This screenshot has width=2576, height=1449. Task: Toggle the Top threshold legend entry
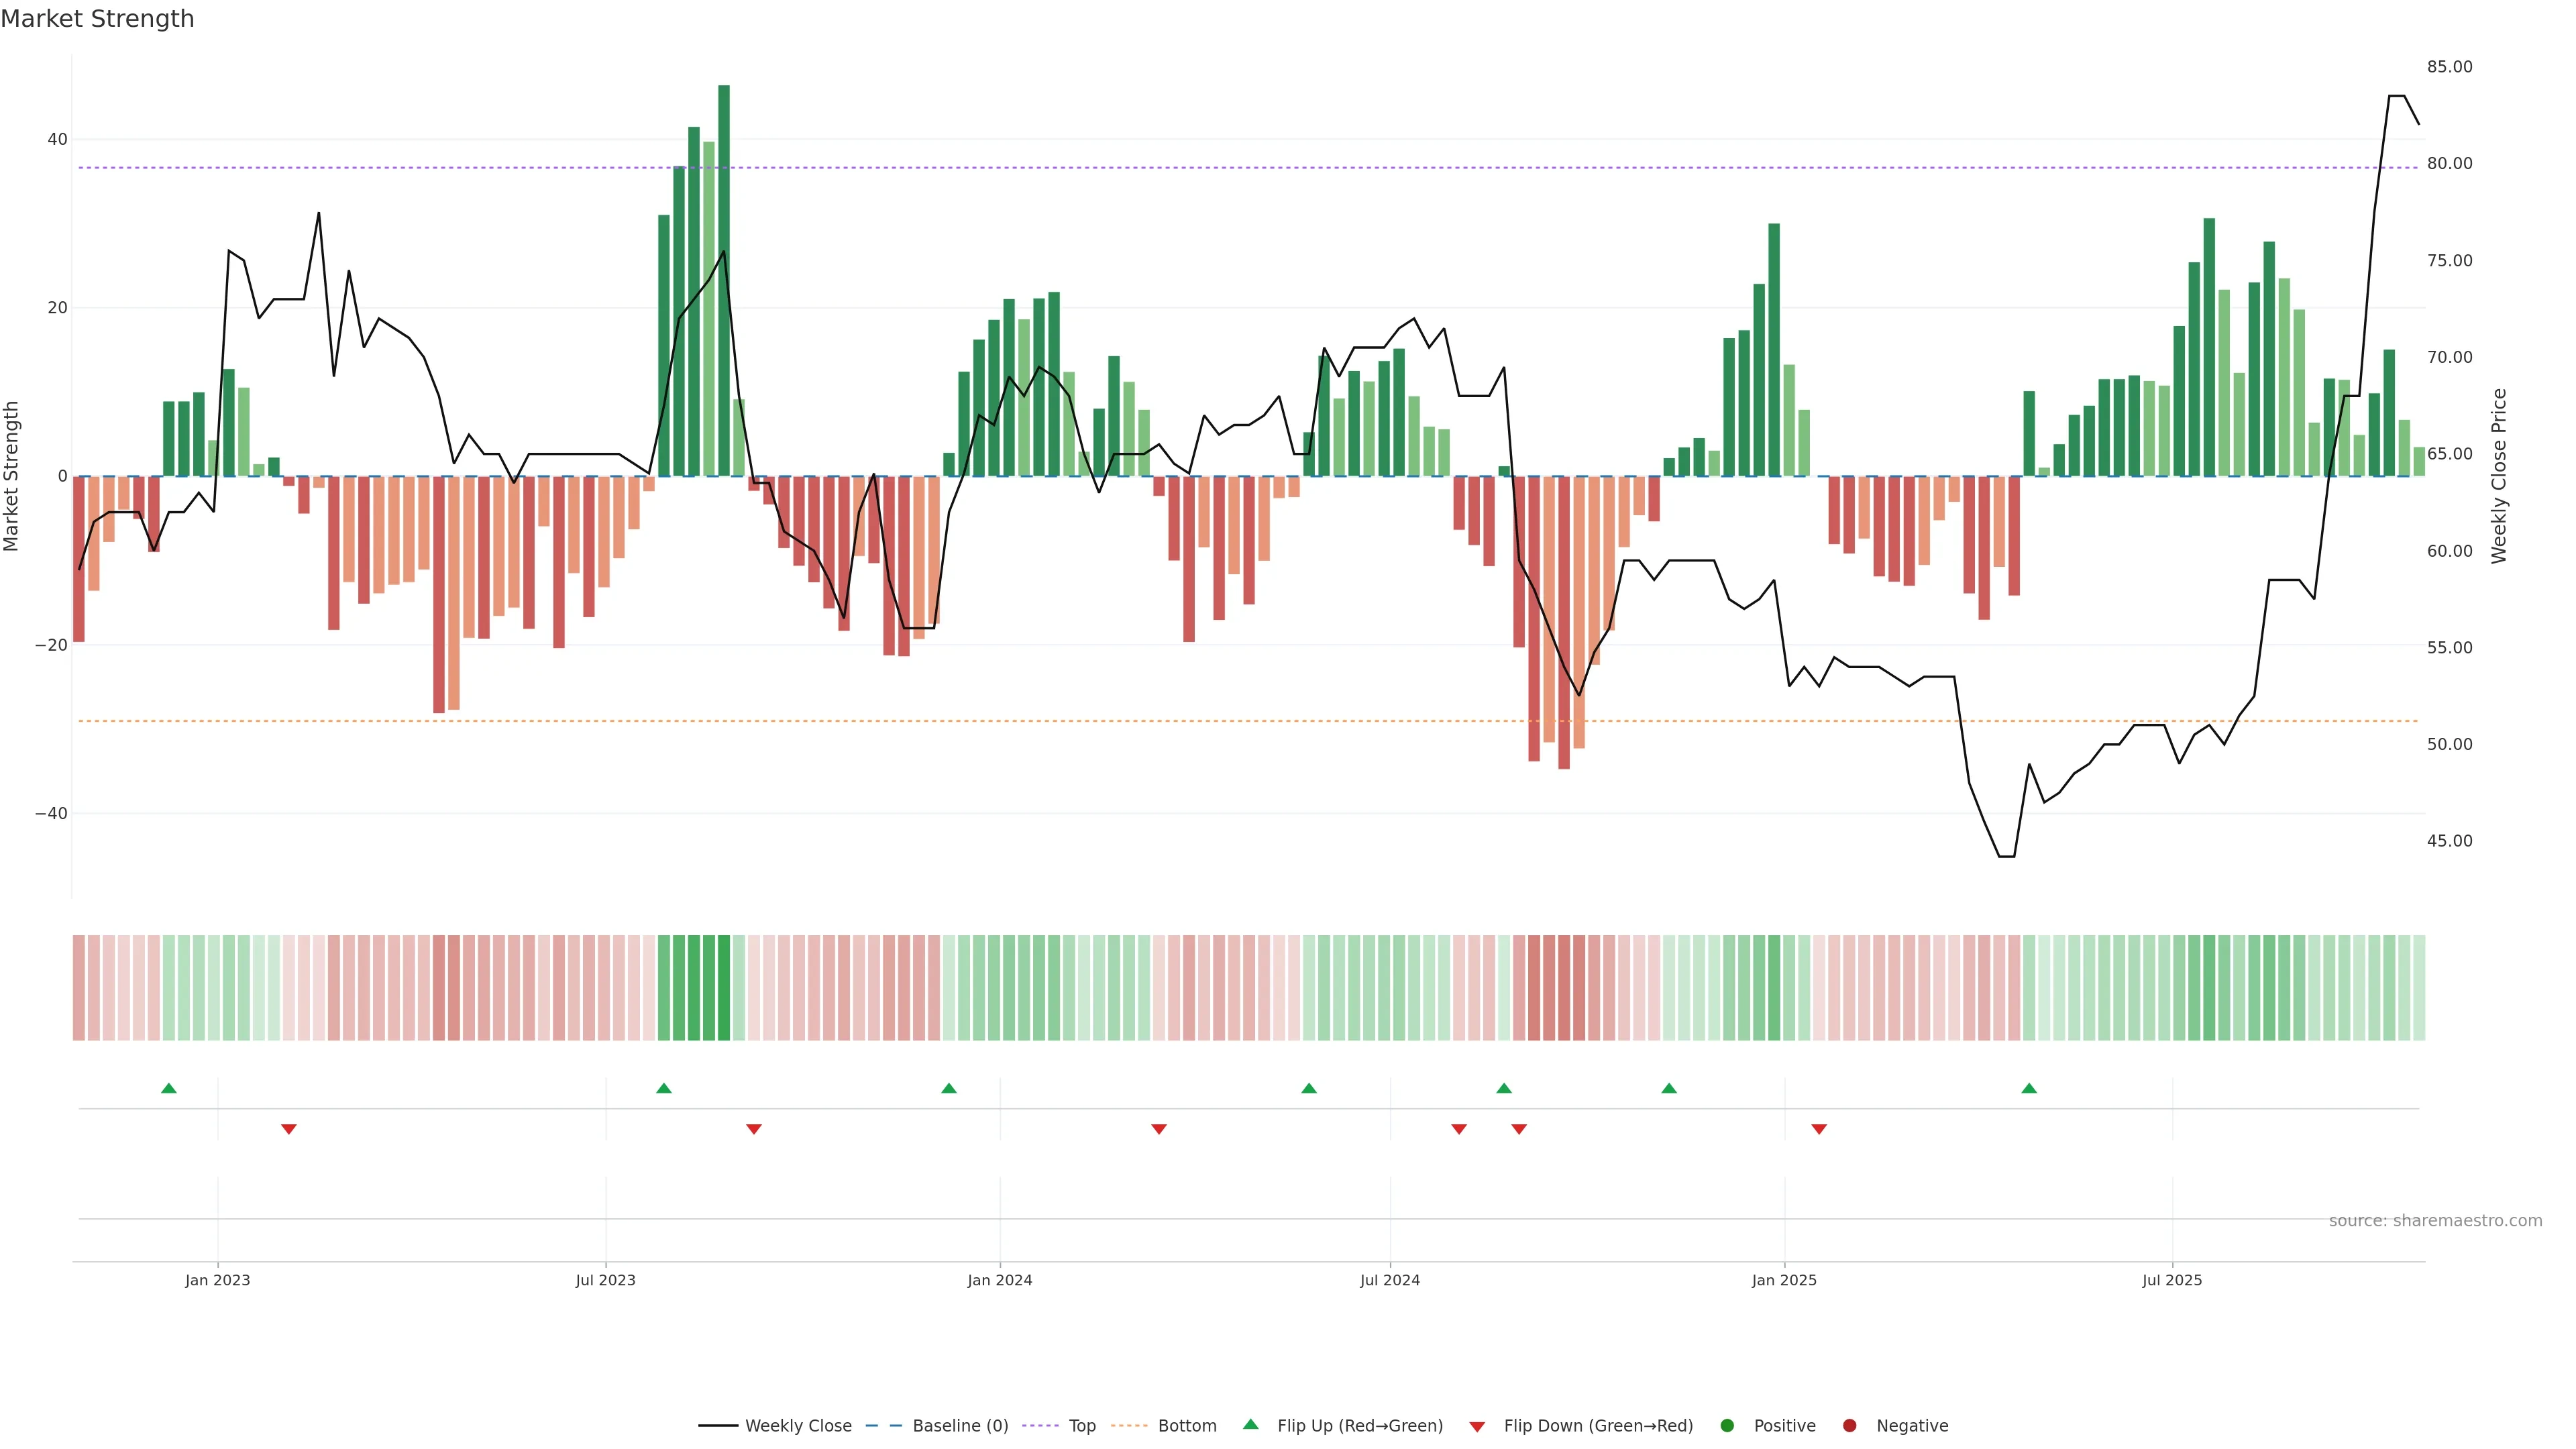click(1082, 1426)
